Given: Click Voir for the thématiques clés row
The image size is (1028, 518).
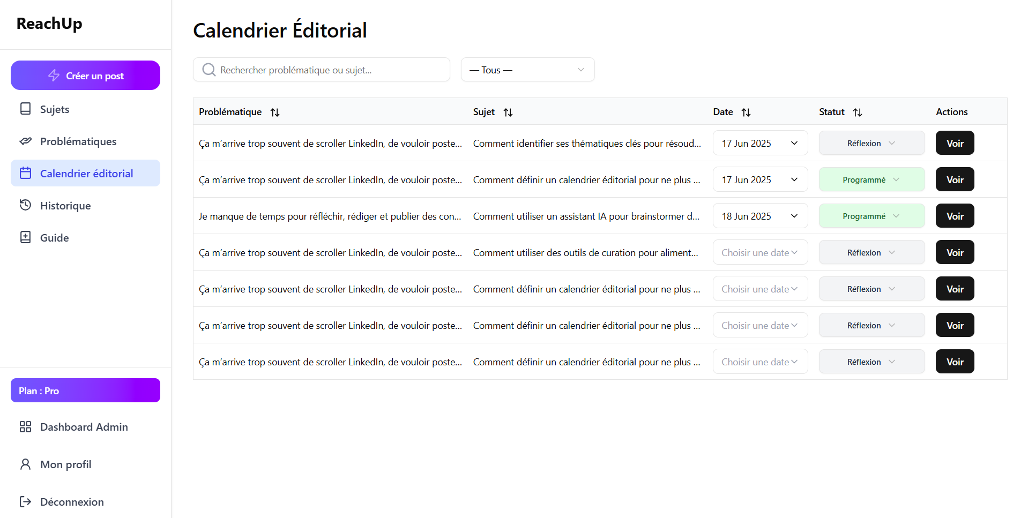Looking at the screenshot, I should 955,143.
